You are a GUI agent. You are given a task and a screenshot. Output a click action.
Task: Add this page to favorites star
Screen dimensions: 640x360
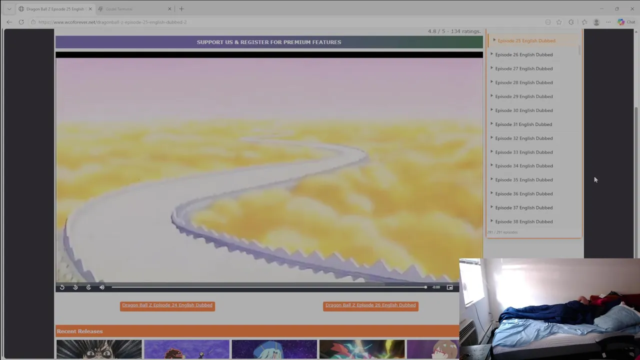point(559,22)
